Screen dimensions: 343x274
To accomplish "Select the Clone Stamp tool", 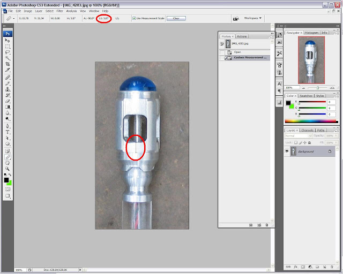I will pyautogui.click(x=8, y=89).
